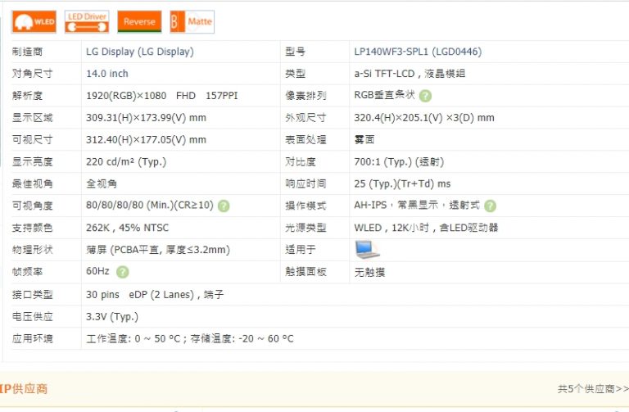This screenshot has height=412, width=629.
Task: Click the 应用环境 row label
Action: click(x=33, y=339)
